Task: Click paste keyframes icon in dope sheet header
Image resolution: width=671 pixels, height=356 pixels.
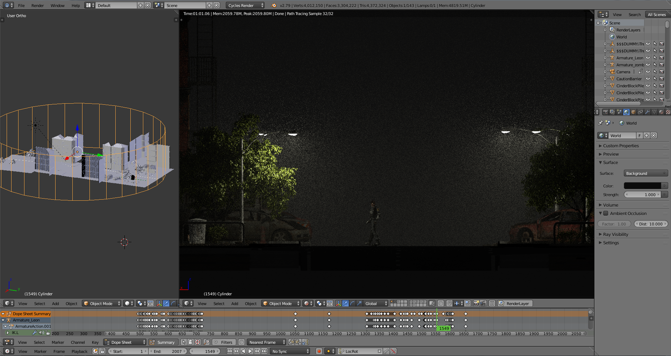Action: click(298, 342)
